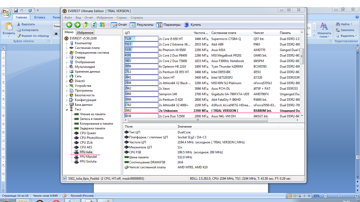Switch to the Меню tab
Viewport: 360px width, 202px height.
click(69, 32)
